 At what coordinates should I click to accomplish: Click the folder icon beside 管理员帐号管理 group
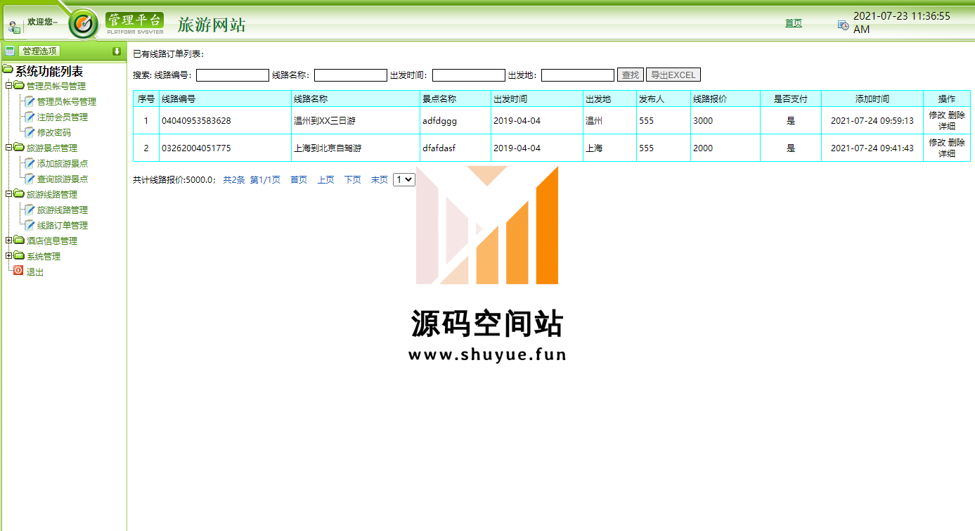pyautogui.click(x=19, y=86)
